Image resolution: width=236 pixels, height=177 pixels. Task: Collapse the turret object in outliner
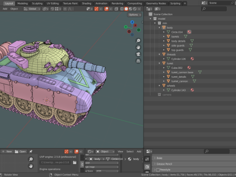(x=159, y=63)
